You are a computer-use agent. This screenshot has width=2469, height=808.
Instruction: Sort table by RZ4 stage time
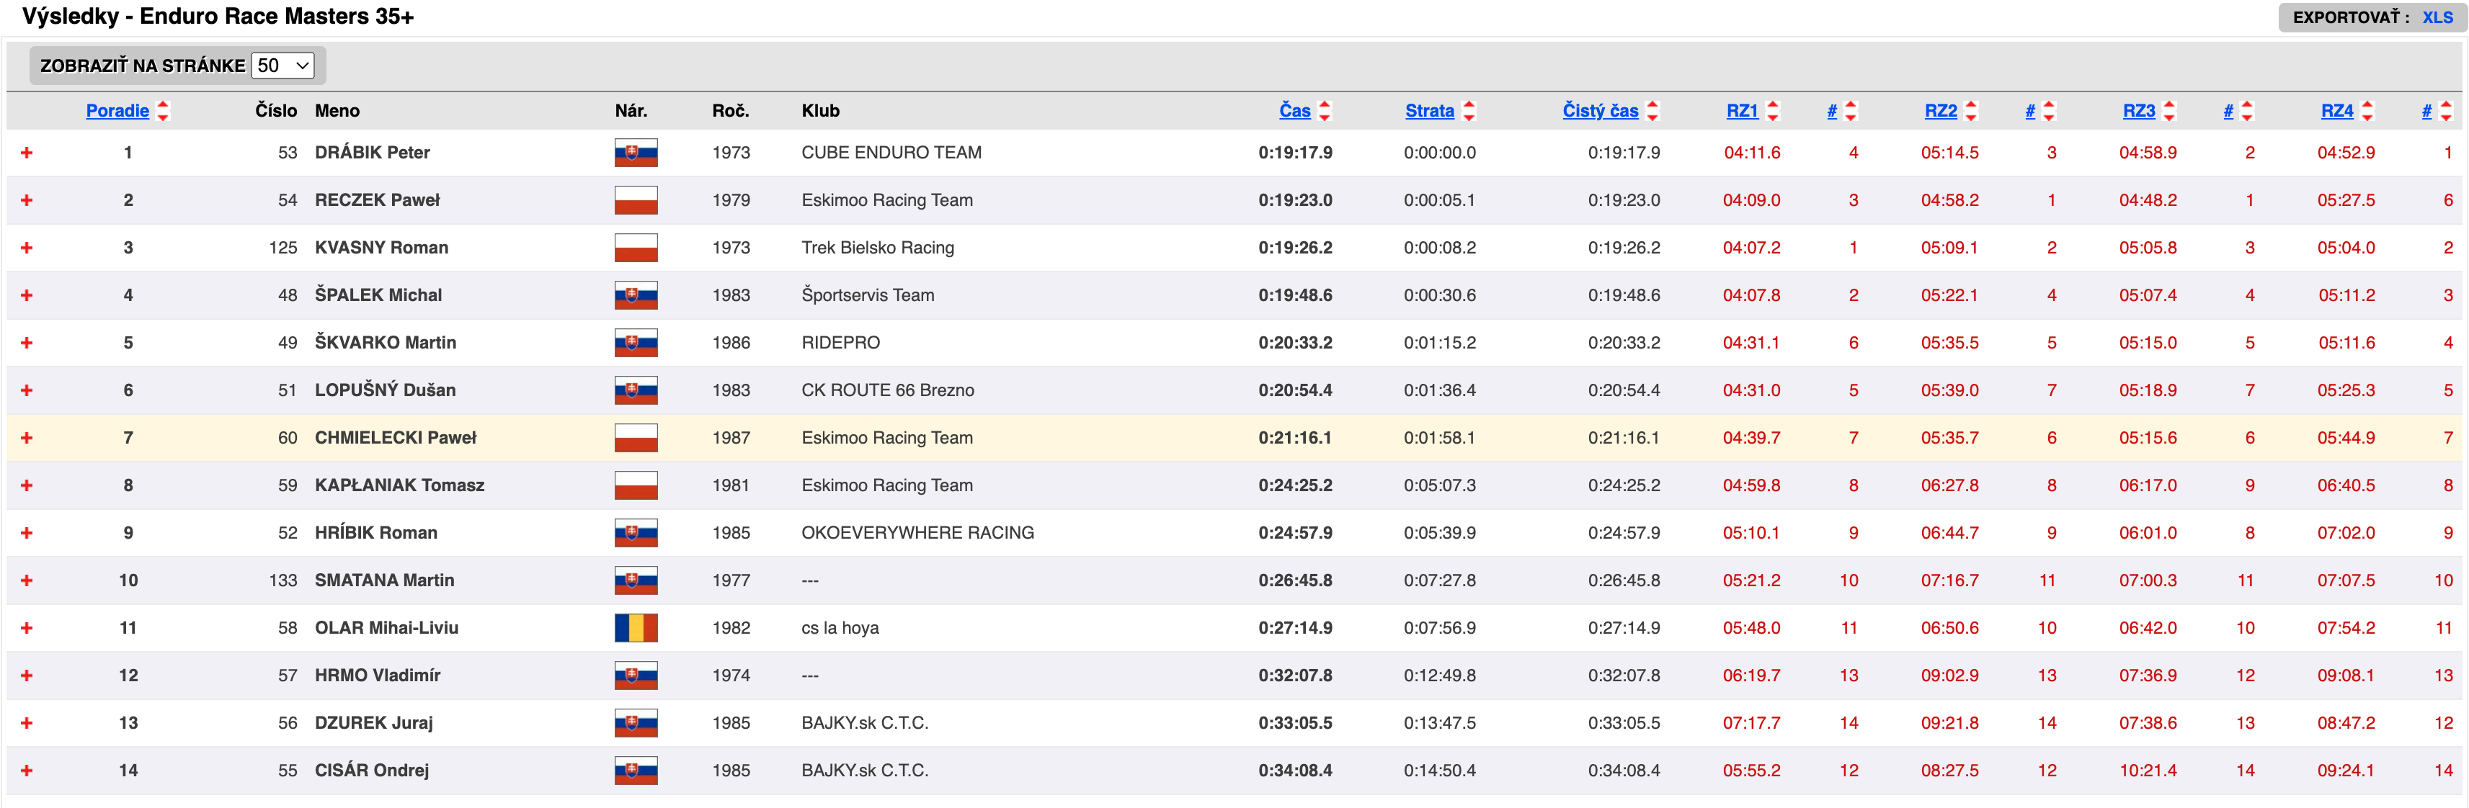click(x=2336, y=111)
